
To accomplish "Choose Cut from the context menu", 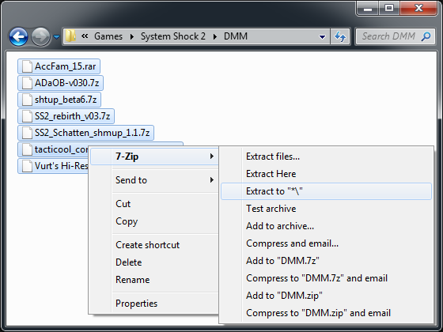I will (x=154, y=204).
